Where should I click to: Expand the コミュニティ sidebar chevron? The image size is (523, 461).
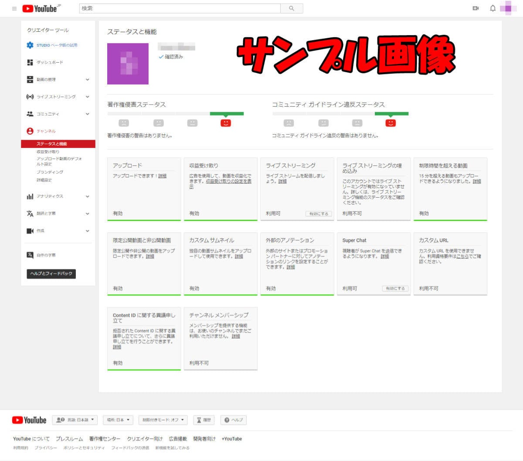coord(87,114)
